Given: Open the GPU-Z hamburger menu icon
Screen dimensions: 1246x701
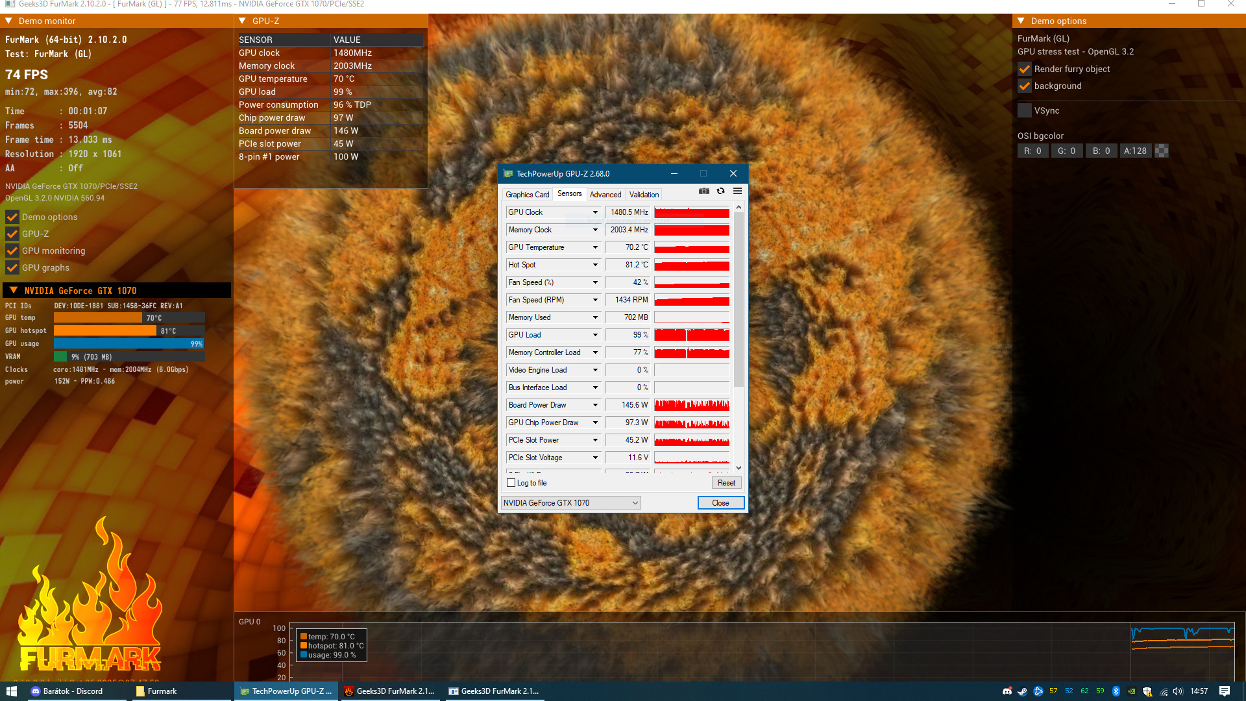Looking at the screenshot, I should pos(737,191).
